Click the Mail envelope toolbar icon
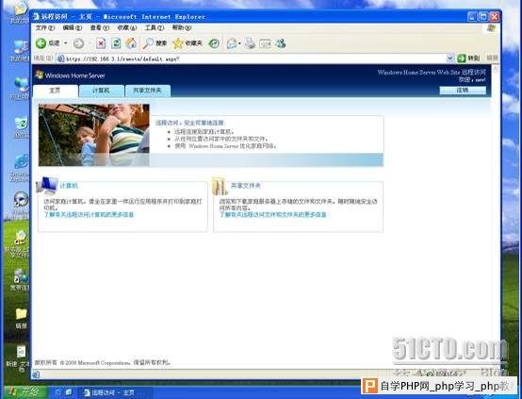The height and width of the screenshot is (399, 522). point(232,43)
